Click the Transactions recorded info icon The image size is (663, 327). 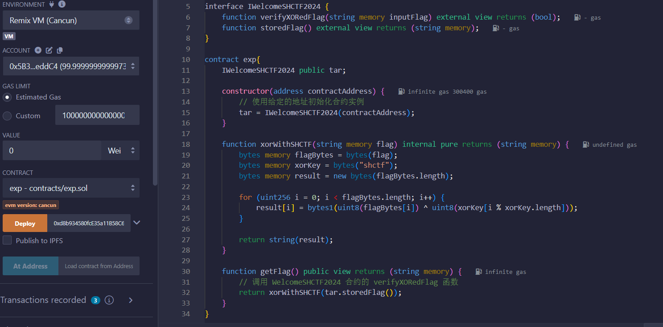109,300
